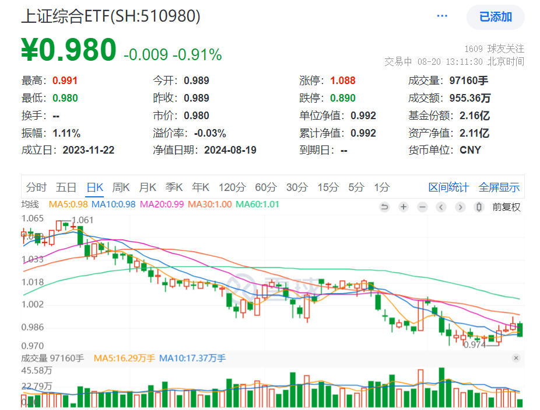Click the 涨停 value 1.088
Screen dimensions: 540x410
343,81
